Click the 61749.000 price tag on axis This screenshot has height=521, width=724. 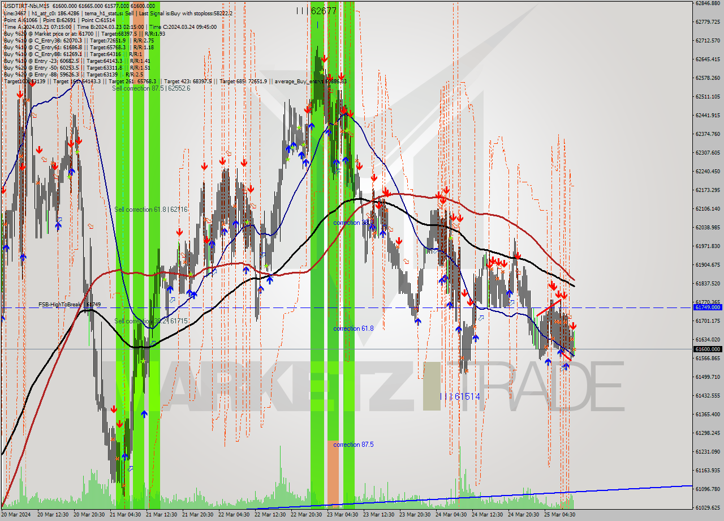708,307
